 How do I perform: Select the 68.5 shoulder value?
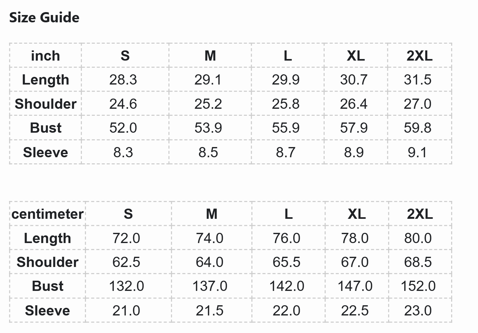[418, 262]
